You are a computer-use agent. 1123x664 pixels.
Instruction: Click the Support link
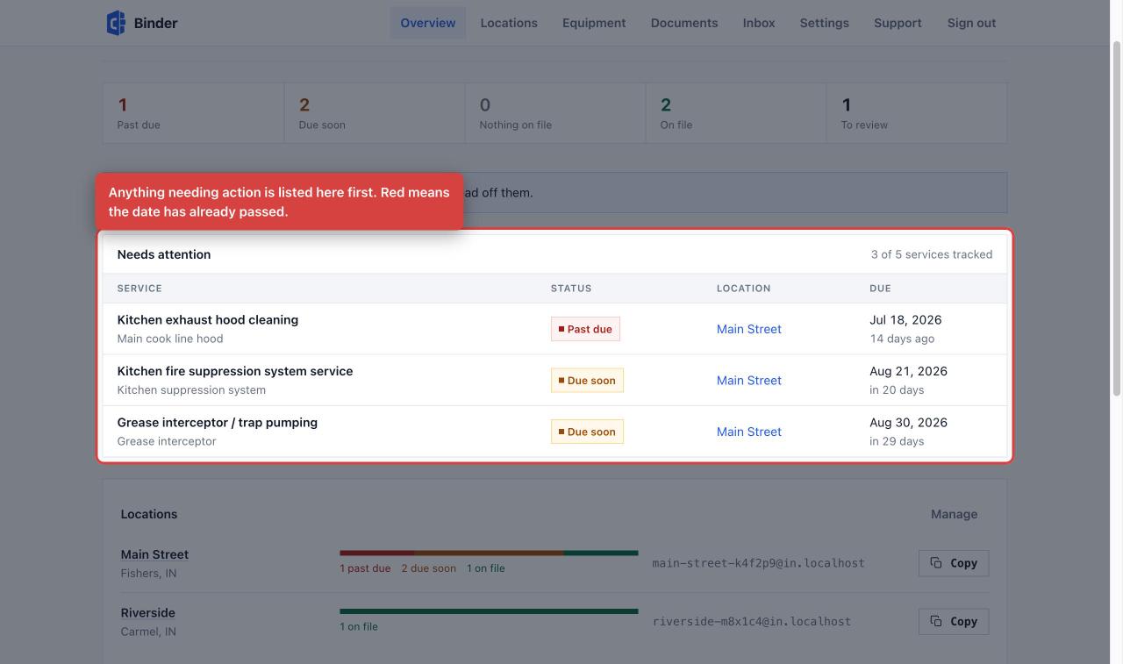coord(898,23)
